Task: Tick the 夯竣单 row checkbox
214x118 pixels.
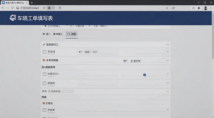Action: (44, 110)
